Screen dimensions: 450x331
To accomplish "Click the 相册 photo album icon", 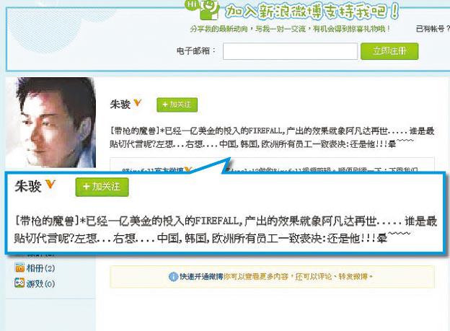I will tap(19, 268).
